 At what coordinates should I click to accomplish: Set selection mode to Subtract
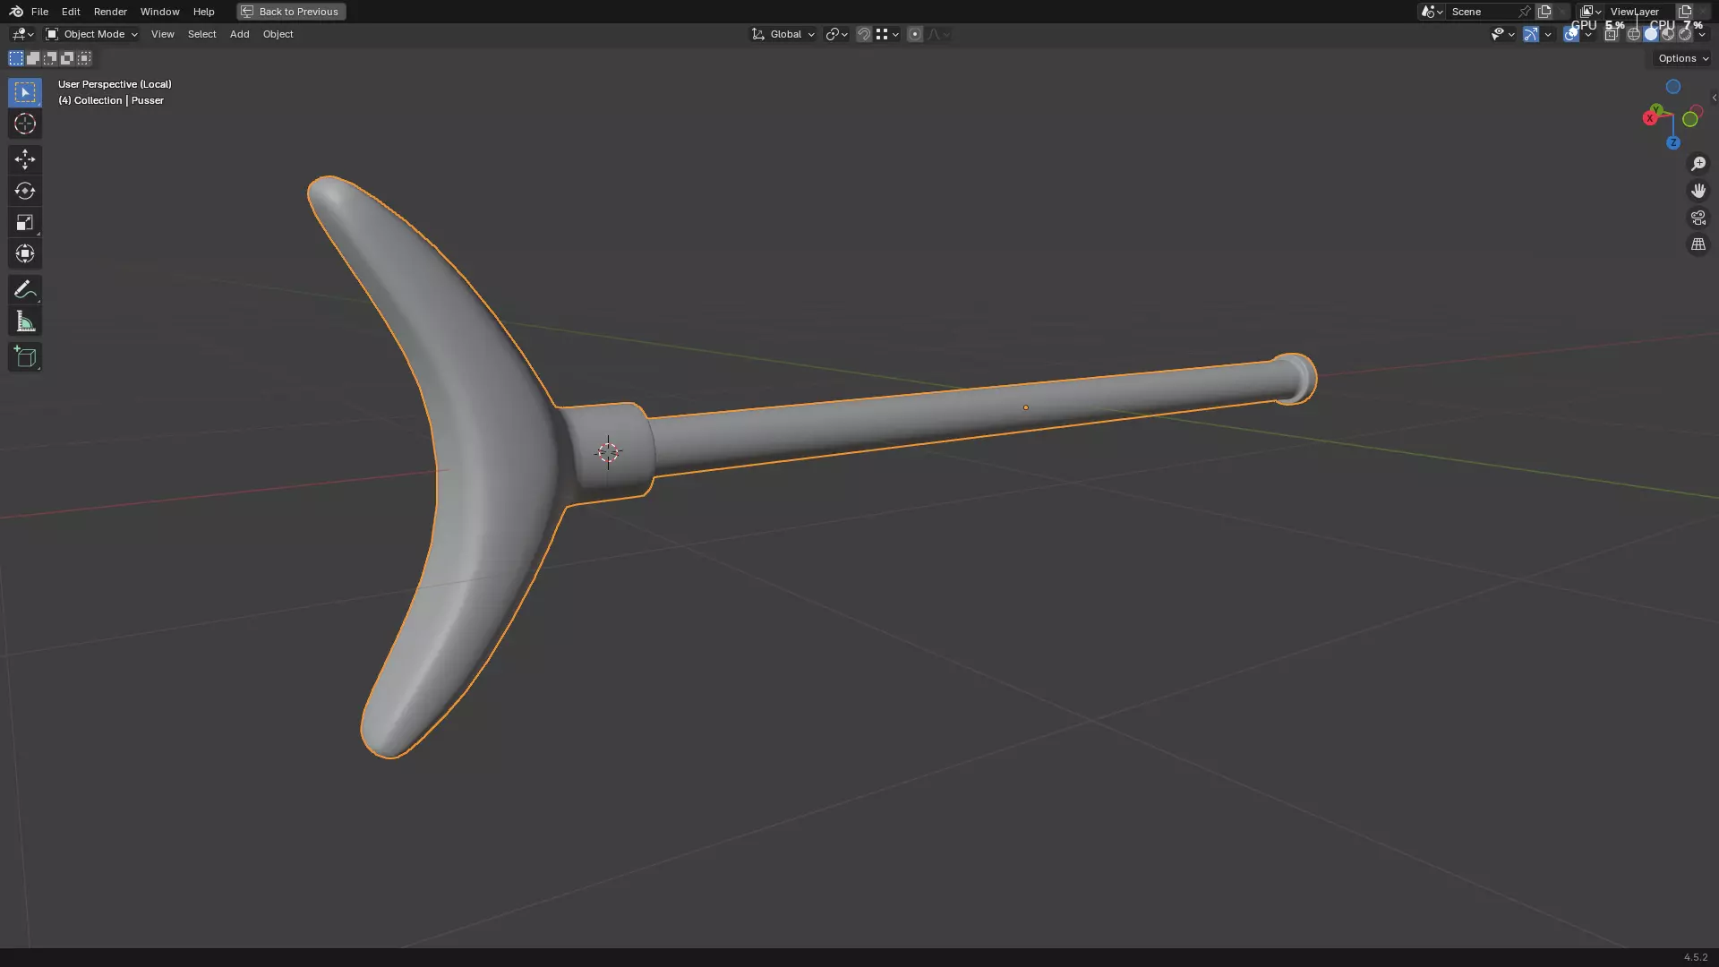50,58
